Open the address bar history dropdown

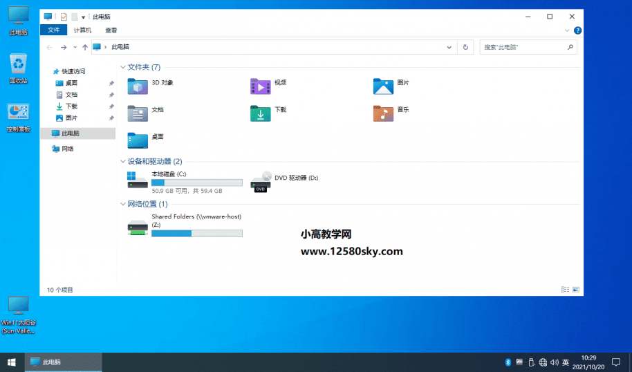tap(449, 47)
